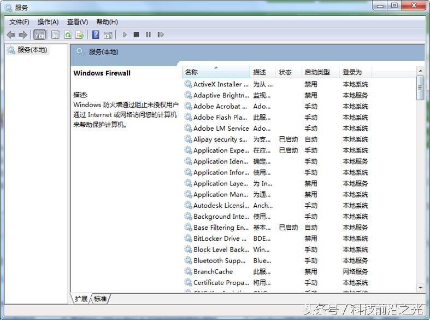
Task: Switch to the 标准 tab
Action: (x=100, y=299)
